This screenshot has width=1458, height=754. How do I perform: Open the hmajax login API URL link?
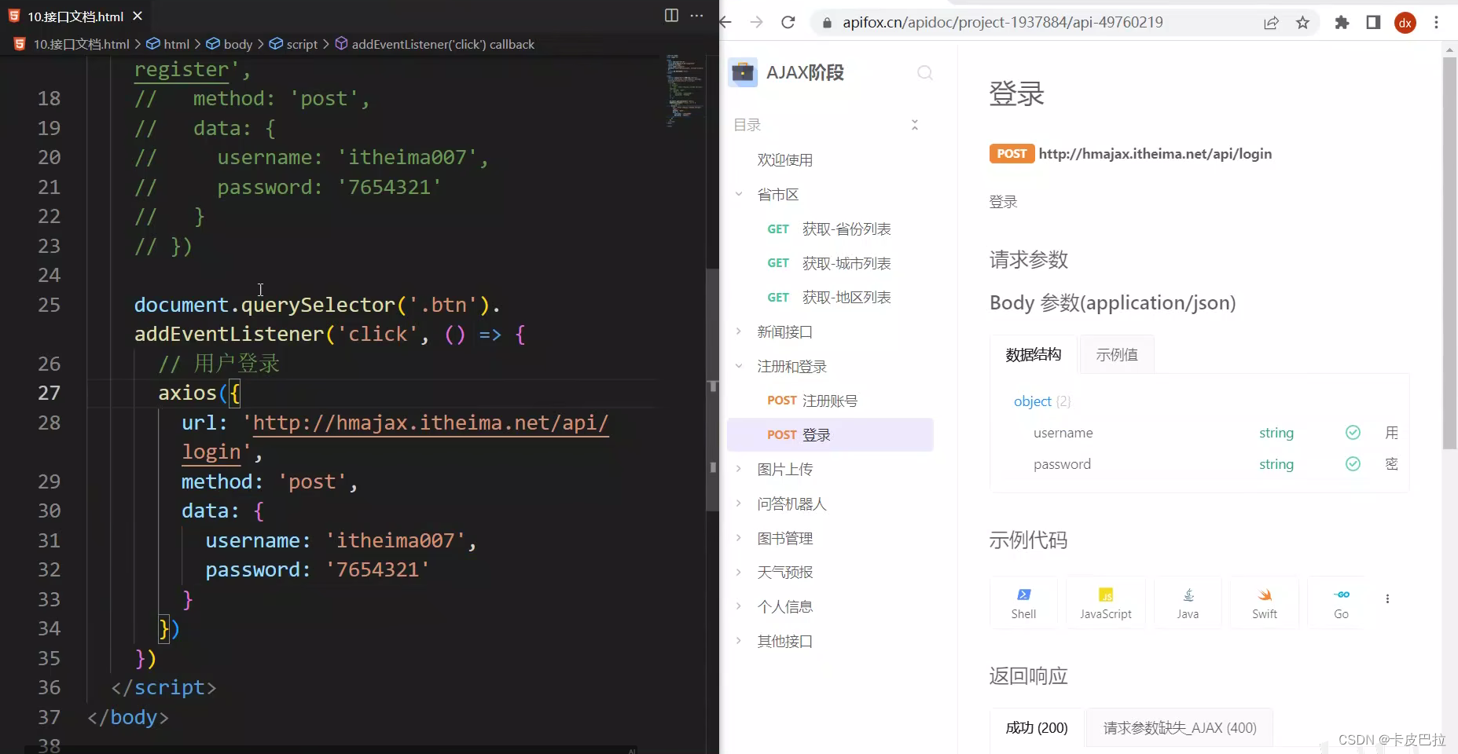coord(1155,153)
